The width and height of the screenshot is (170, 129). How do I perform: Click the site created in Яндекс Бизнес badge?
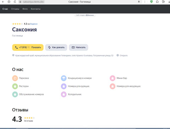(85, 15)
